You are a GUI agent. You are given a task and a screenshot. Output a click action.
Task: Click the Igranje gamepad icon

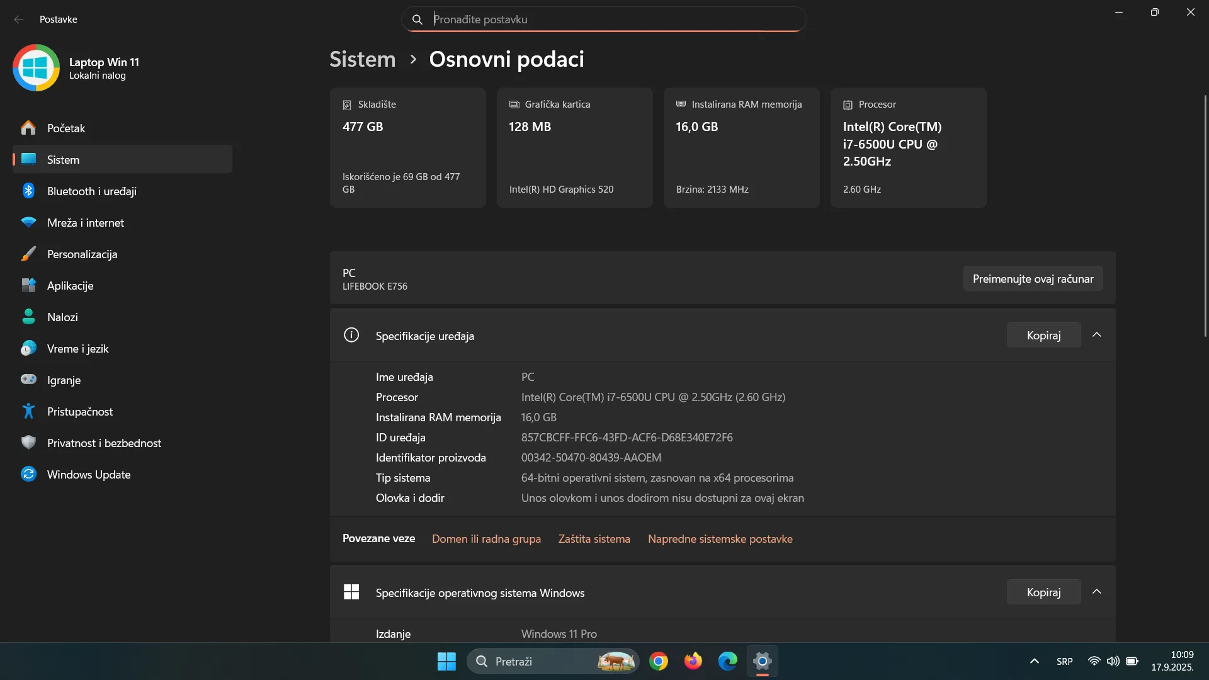(x=28, y=380)
